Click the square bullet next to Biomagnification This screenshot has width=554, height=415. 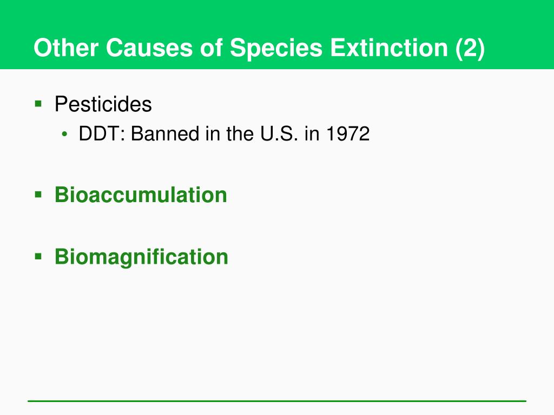(38, 257)
